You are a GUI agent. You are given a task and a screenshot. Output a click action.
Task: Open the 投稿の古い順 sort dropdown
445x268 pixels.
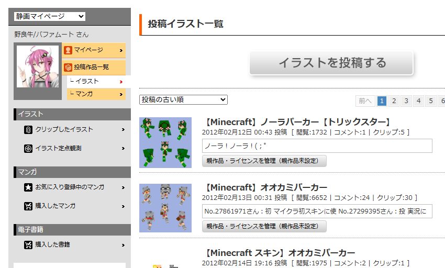(183, 99)
